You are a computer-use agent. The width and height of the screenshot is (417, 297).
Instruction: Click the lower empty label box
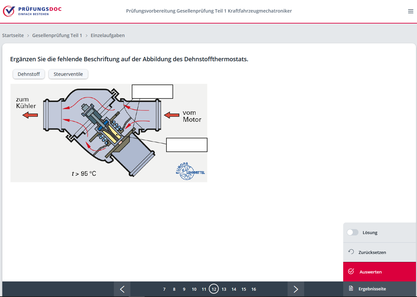click(x=187, y=145)
